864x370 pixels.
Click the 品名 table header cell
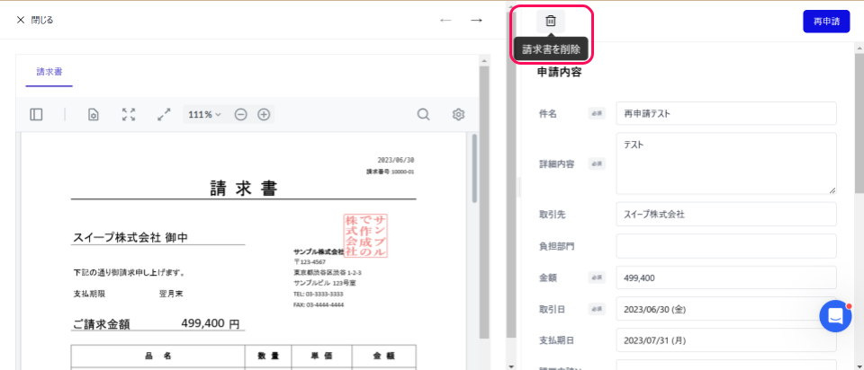pos(158,356)
